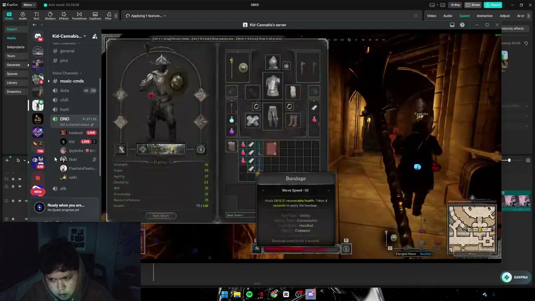The image size is (535, 301).
Task: Open the Stickers panel
Action: 50,16
